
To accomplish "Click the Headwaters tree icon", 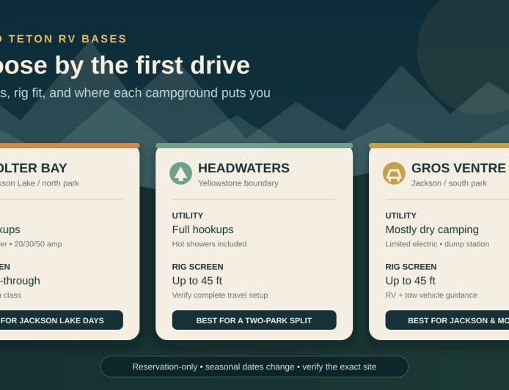I will tap(180, 174).
